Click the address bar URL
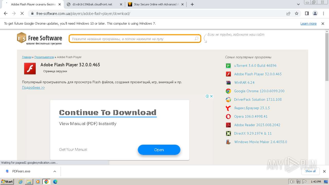 [x=83, y=14]
